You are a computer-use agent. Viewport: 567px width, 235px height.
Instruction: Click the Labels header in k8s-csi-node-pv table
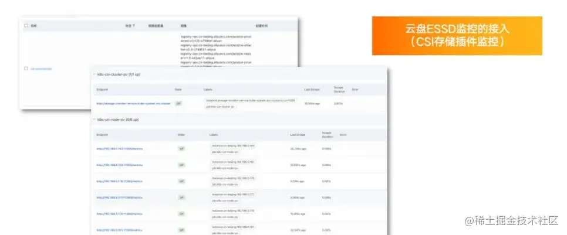coord(214,135)
